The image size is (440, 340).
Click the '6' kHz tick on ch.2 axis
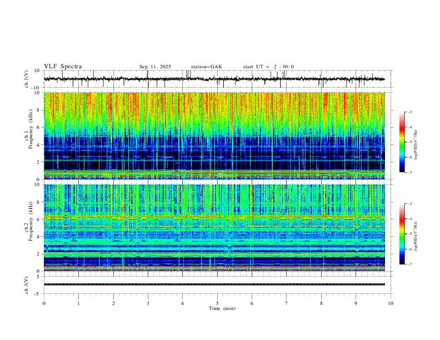(39, 219)
